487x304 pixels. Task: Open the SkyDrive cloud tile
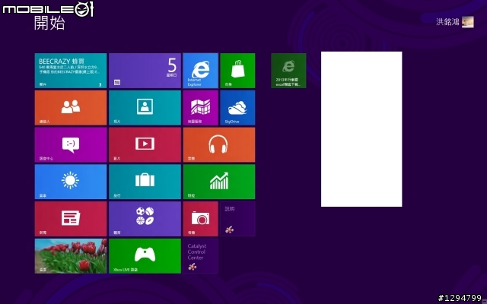237,108
